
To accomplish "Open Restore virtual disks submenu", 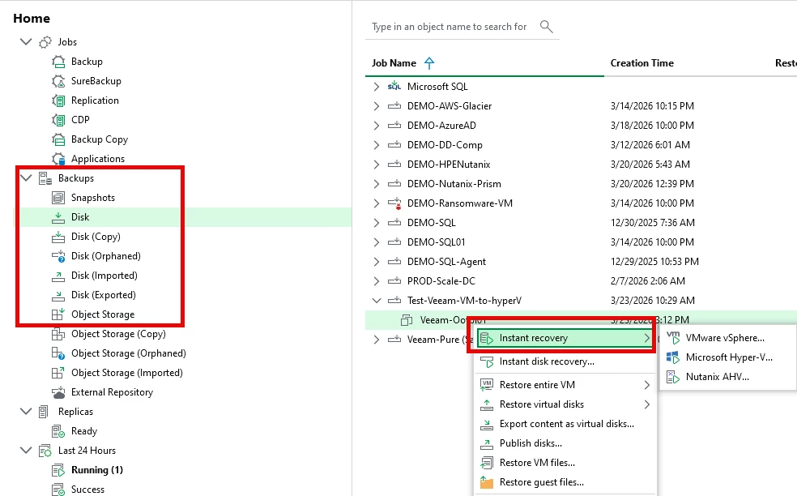I will tap(565, 404).
